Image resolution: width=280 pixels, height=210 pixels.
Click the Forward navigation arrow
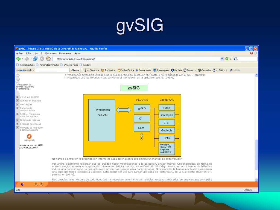27,59
